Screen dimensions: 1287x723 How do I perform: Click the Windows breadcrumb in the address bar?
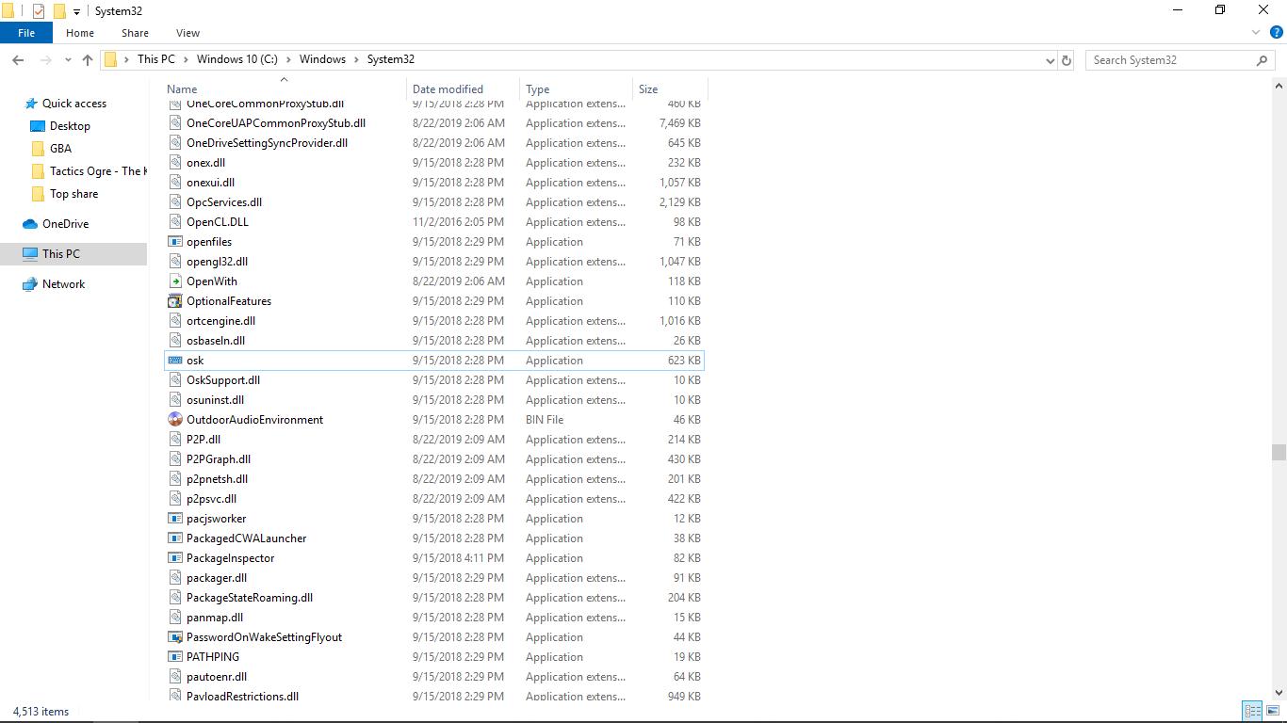(323, 59)
